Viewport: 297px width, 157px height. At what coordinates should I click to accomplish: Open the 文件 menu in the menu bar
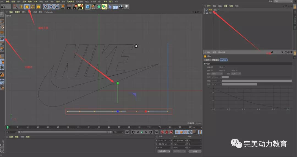click(x=2, y=1)
